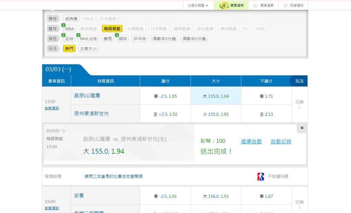
Task: Select the MLB league filter
Action: [x=88, y=19]
